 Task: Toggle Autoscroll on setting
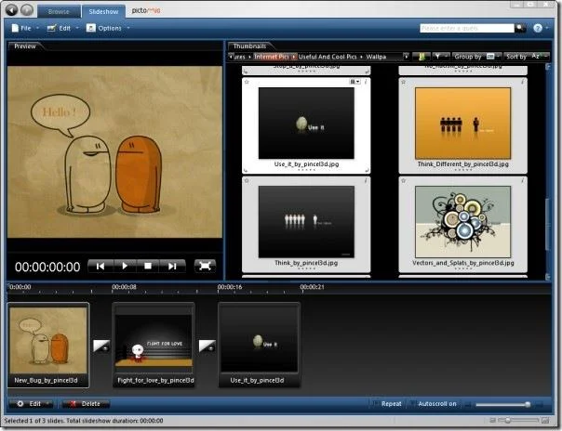tap(434, 404)
